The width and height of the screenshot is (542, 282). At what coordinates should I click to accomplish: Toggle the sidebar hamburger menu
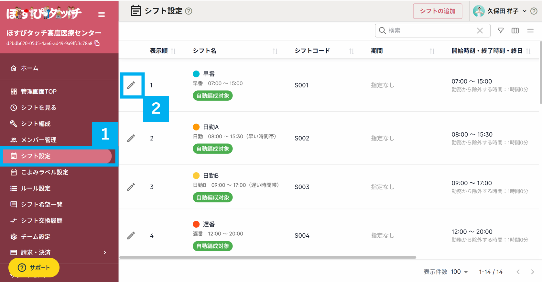coord(102,15)
